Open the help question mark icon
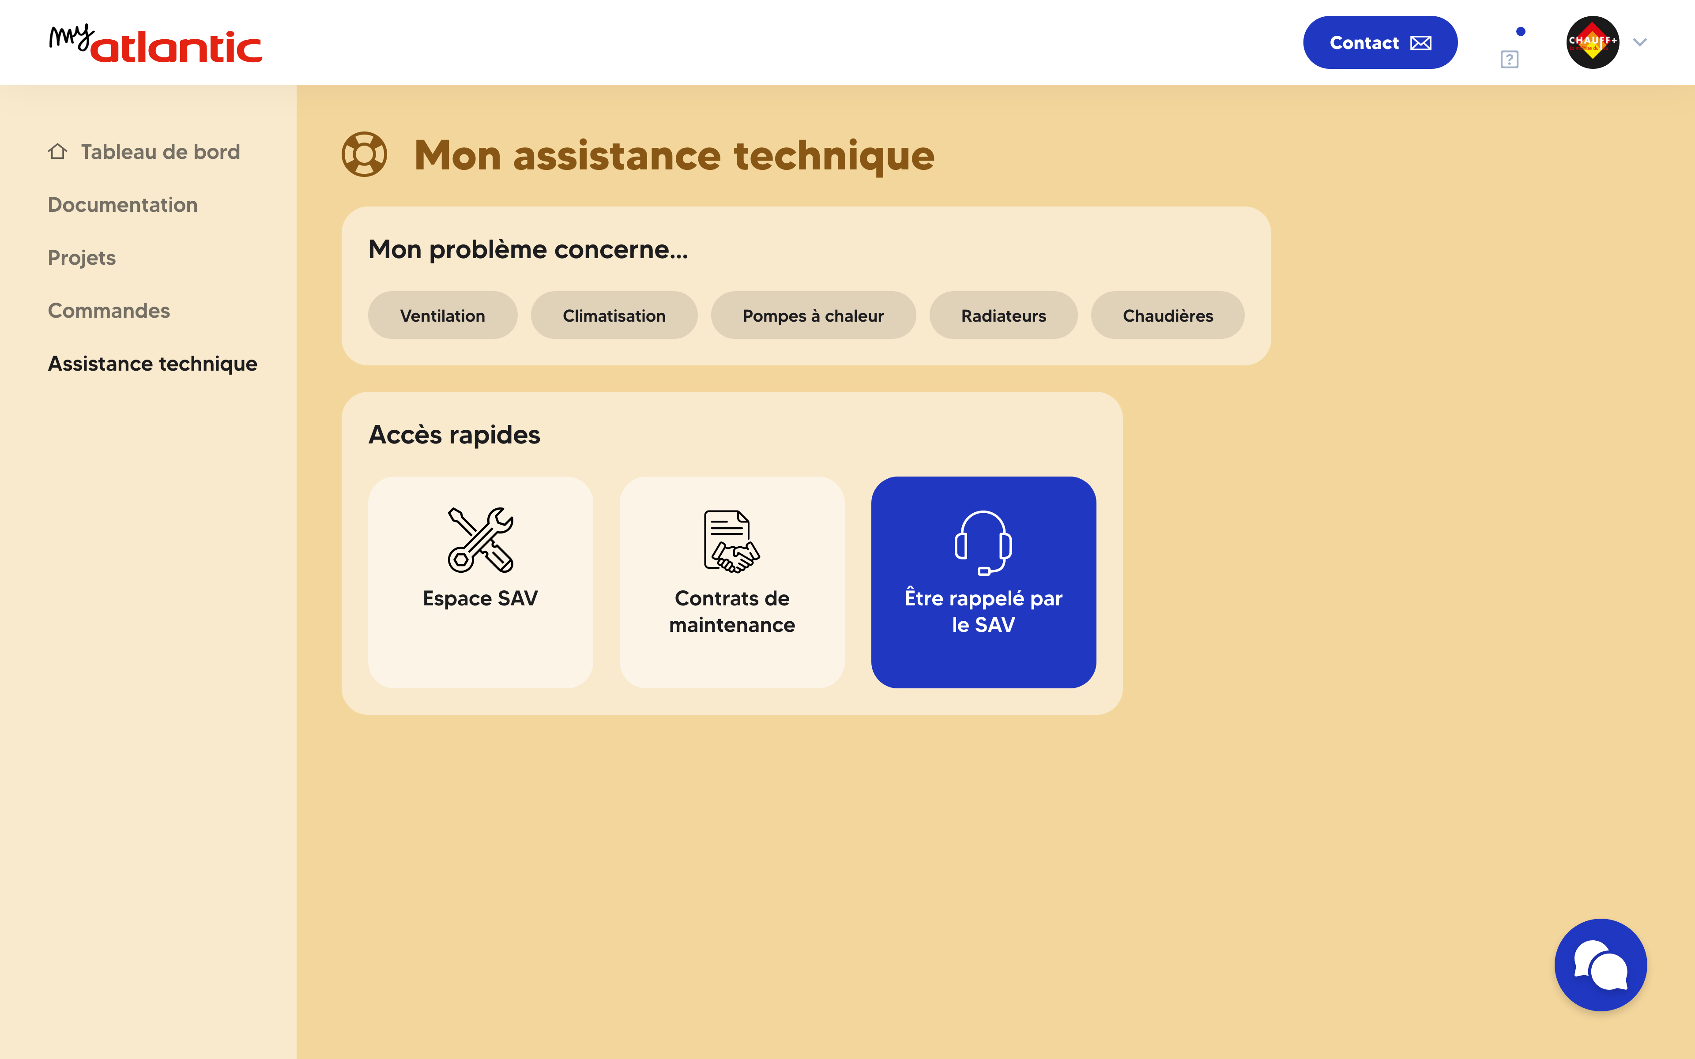Viewport: 1695px width, 1059px height. tap(1509, 60)
